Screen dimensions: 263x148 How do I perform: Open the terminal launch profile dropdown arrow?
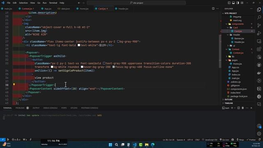click(235, 108)
